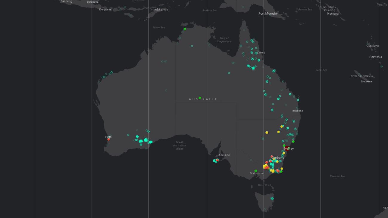Viewport: 388px width, 218px height.
Task: Select the Honiara city label
Action: pyautogui.click(x=333, y=13)
